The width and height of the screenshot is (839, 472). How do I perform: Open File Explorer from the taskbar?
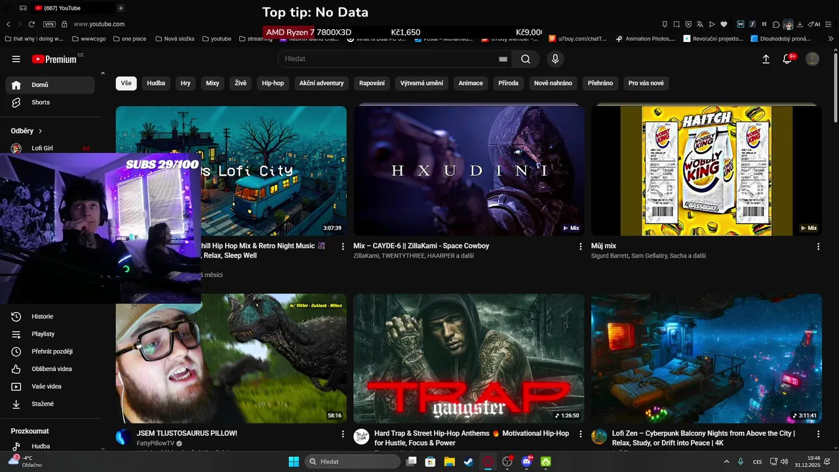click(x=449, y=462)
